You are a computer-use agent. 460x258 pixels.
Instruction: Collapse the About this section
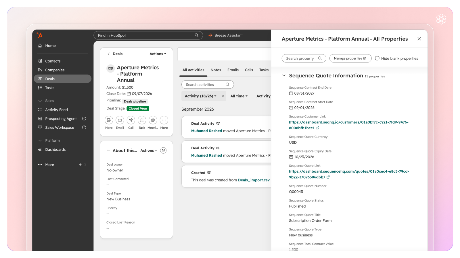(108, 150)
